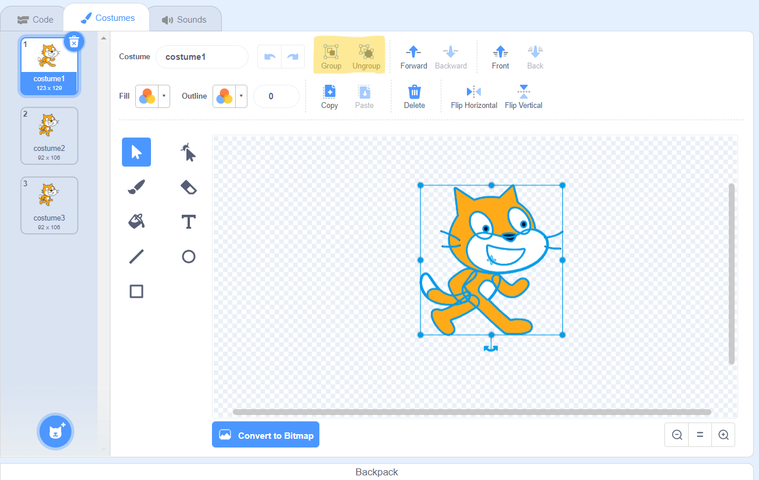
Task: Select the Brush tool
Action: point(136,187)
